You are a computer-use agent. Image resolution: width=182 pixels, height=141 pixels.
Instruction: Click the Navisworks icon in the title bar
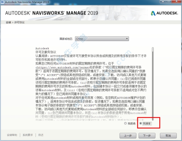coord(2,2)
